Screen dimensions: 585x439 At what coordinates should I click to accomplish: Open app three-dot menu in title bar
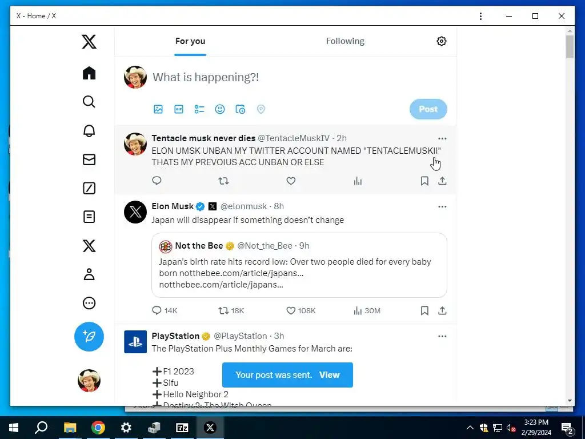coord(480,16)
